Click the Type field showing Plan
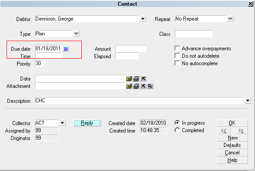Image resolution: width=255 pixels, height=171 pixels. (x=54, y=34)
